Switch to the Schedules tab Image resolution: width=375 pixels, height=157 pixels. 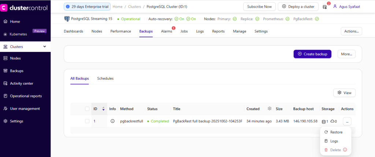105,78
